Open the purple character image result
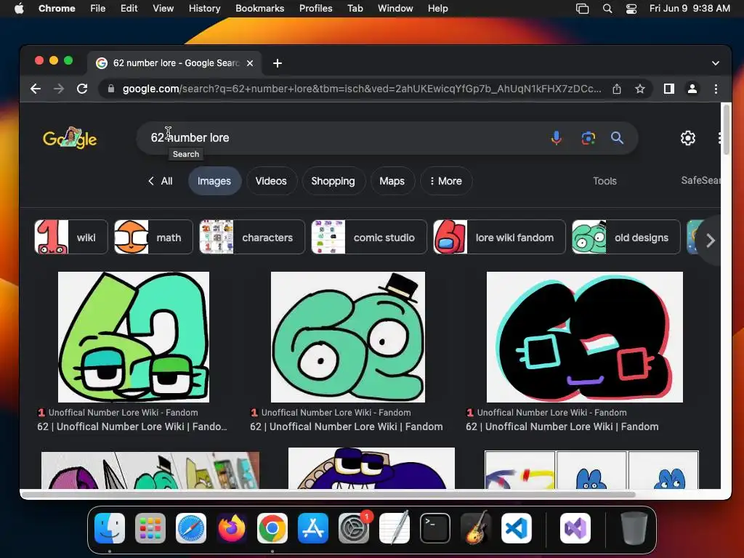The height and width of the screenshot is (558, 744). (371, 469)
